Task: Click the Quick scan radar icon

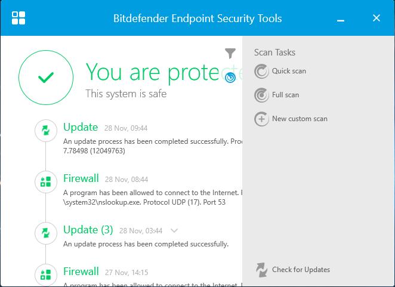Action: pos(261,72)
